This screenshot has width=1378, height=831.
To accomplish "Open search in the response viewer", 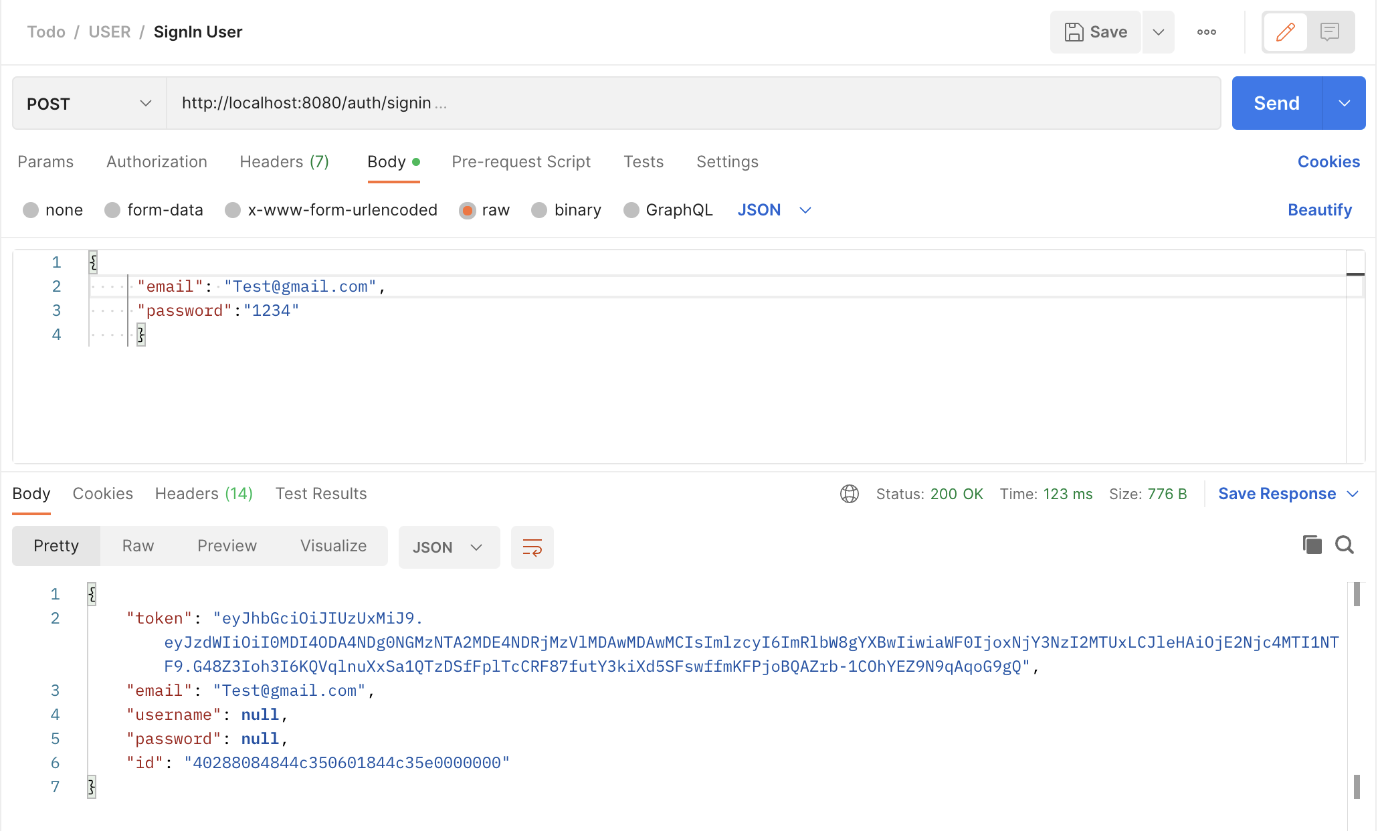I will click(x=1345, y=545).
